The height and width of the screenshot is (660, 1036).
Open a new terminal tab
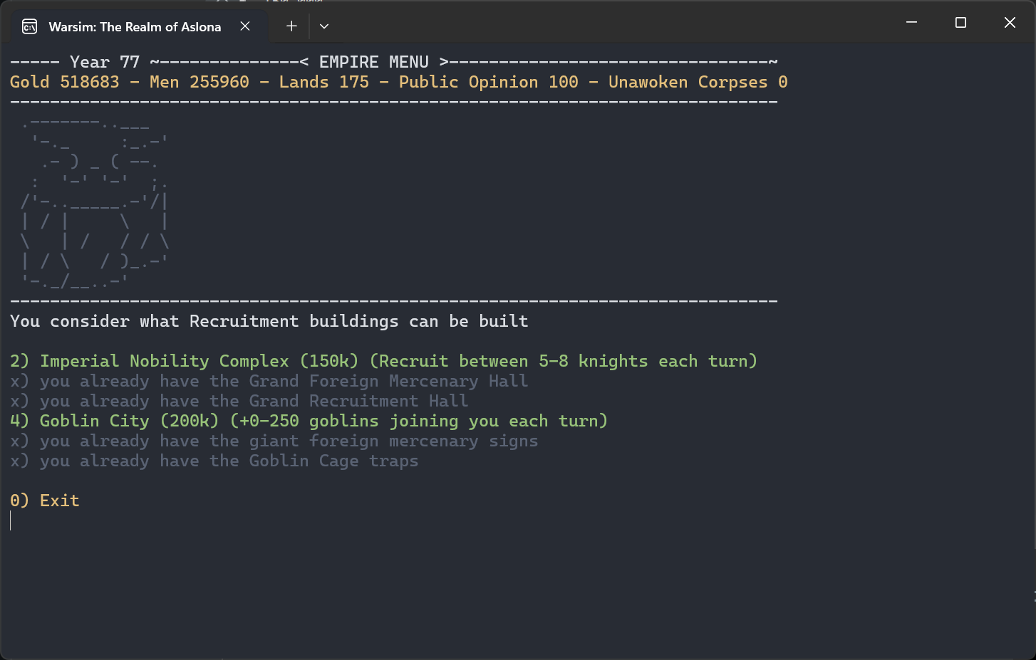[291, 26]
